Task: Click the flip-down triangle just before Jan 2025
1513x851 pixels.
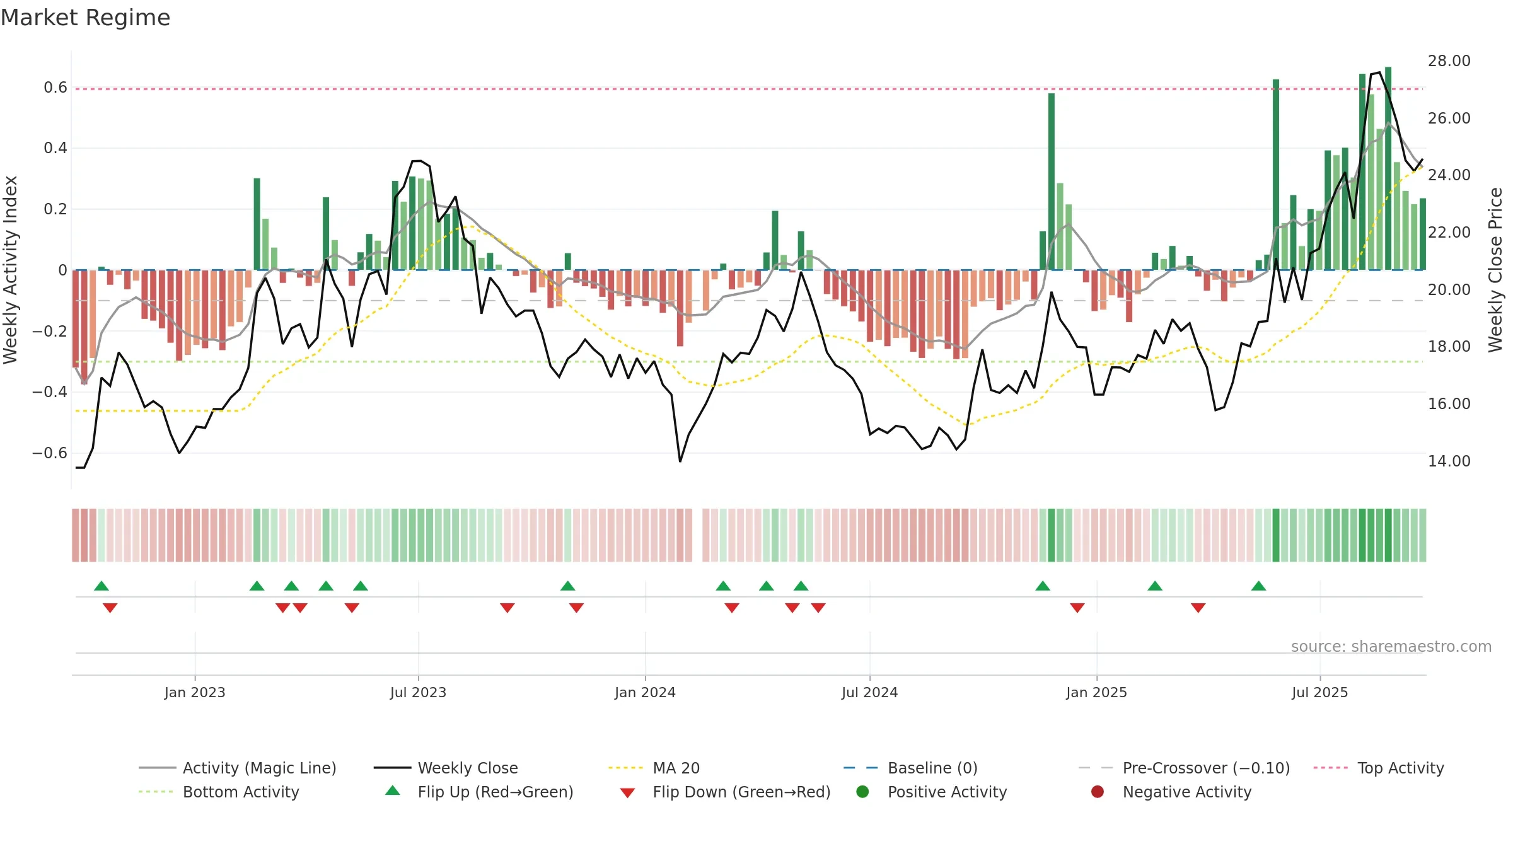Action: tap(1077, 608)
